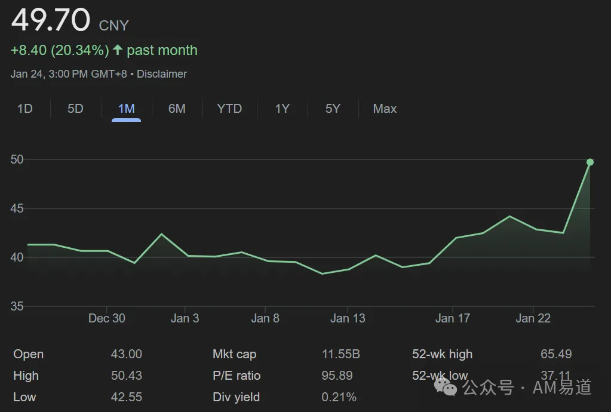Click the 52-wk high value 65.49

tap(556, 354)
